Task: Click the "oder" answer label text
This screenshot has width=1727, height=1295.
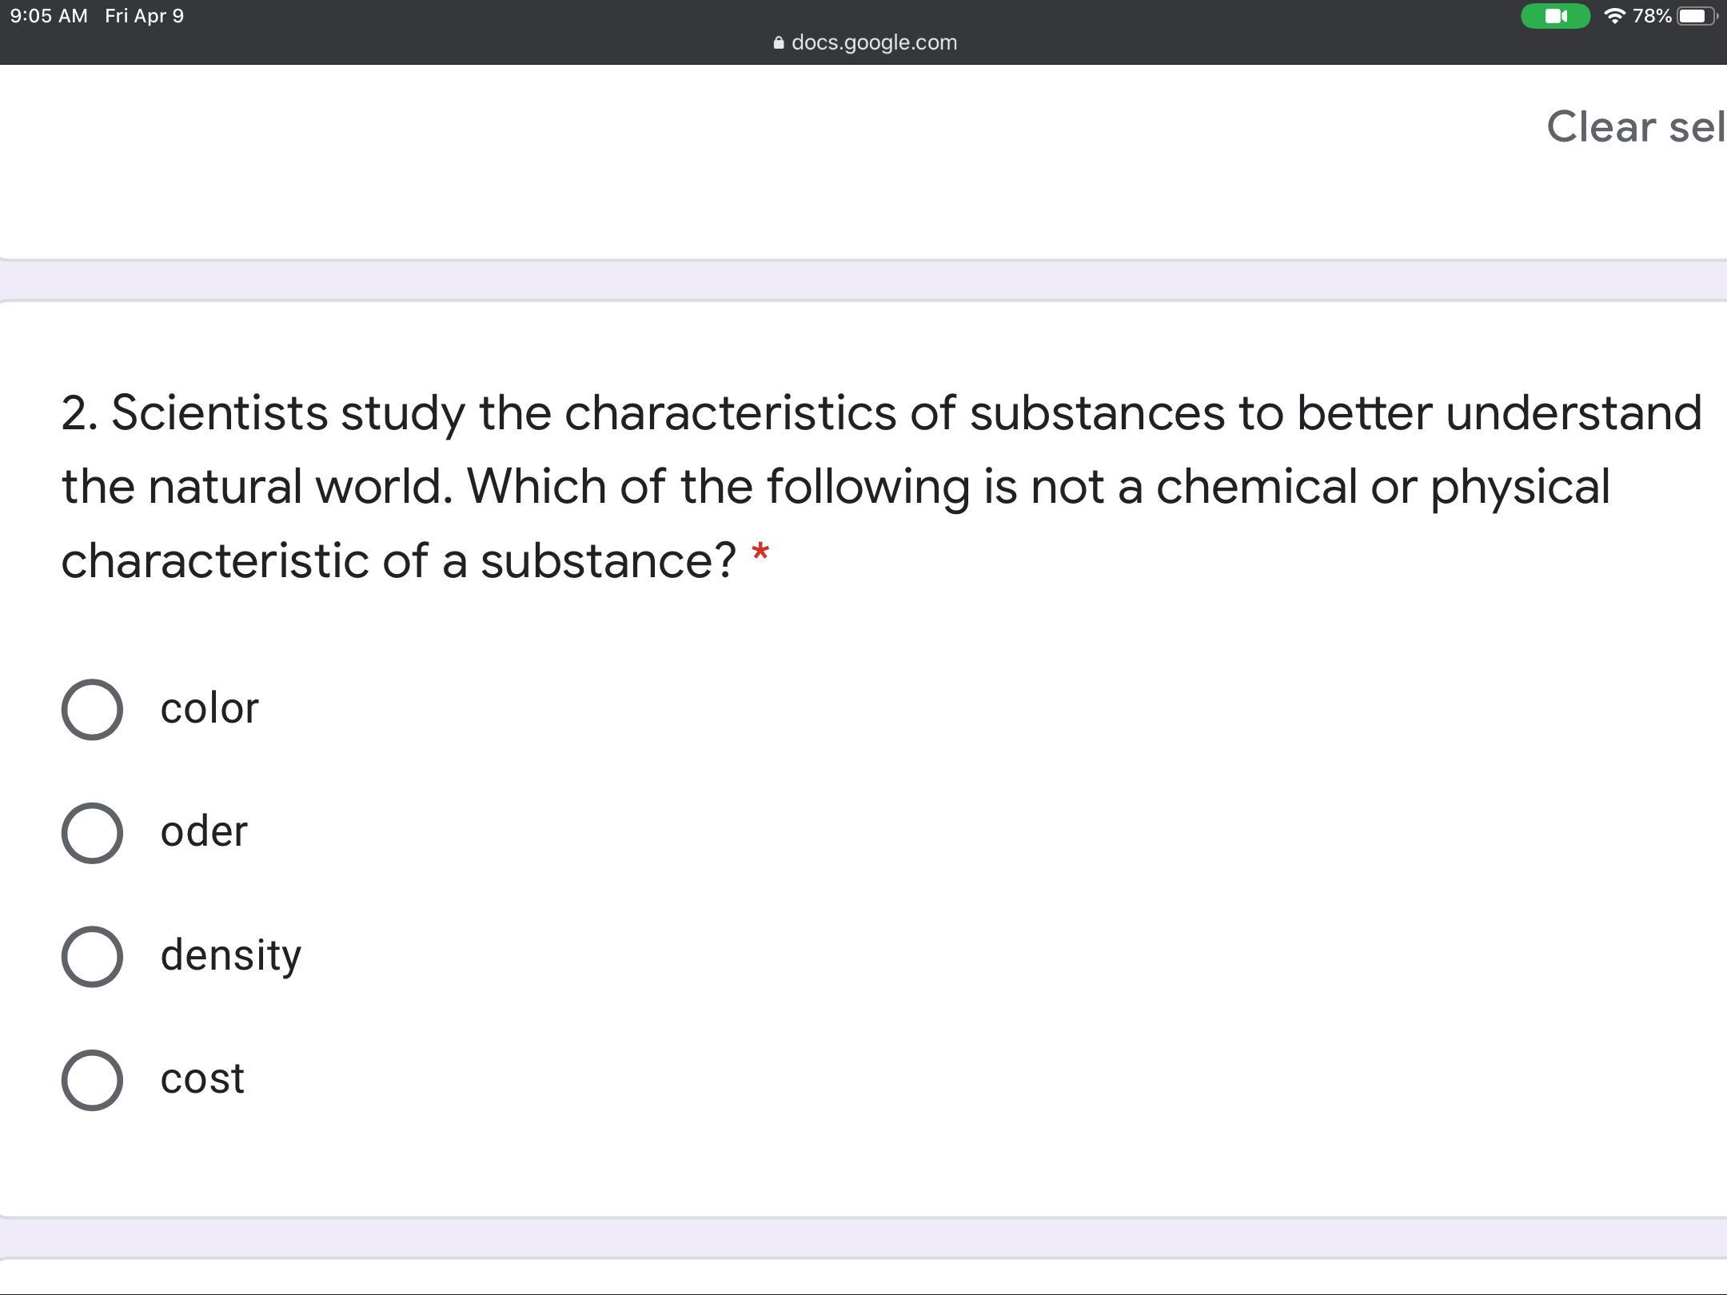Action: pos(204,832)
